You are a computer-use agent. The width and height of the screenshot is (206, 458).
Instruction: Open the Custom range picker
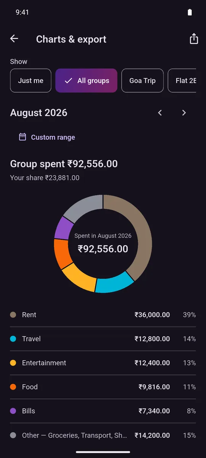pos(47,137)
